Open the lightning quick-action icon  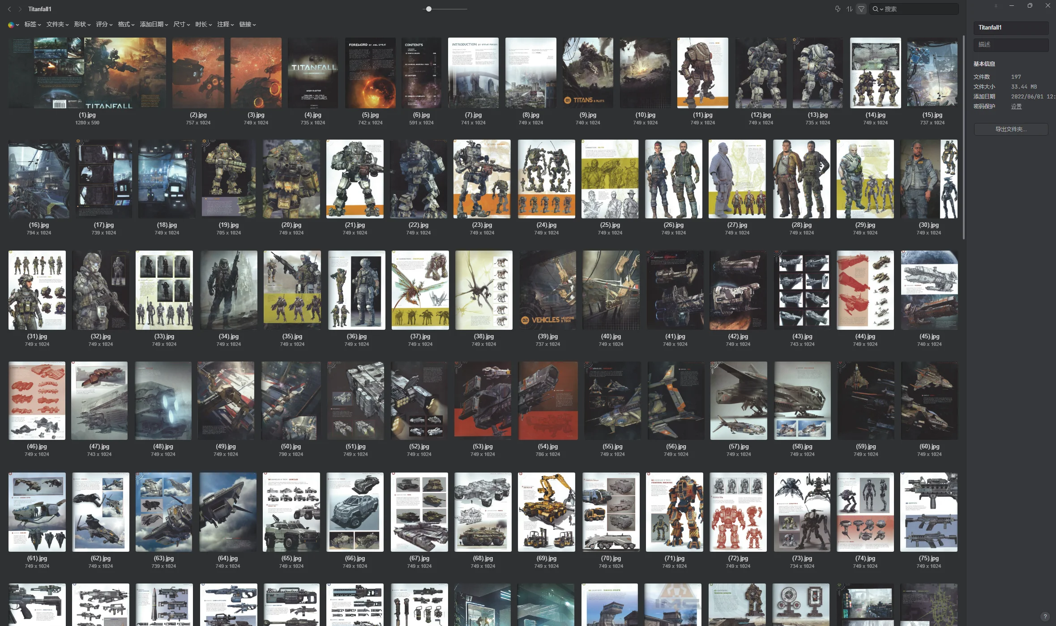click(838, 9)
